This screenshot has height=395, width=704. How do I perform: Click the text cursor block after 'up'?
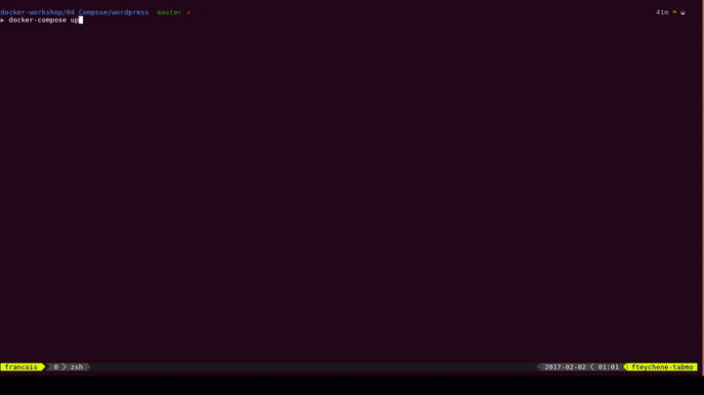coord(81,20)
